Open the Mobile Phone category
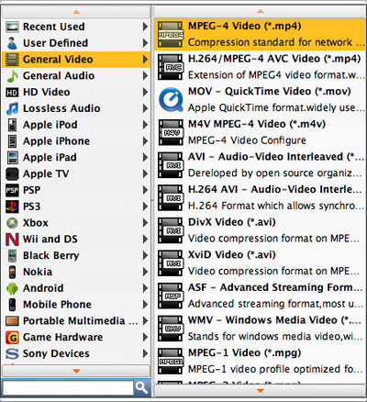This screenshot has width=367, height=402. pyautogui.click(x=76, y=305)
